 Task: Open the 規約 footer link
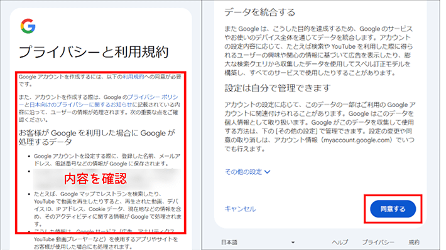point(414,242)
